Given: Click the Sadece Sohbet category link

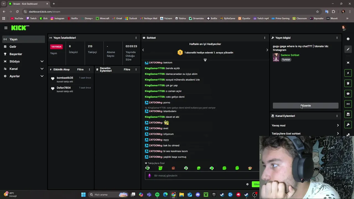Looking at the screenshot, I should (x=290, y=55).
